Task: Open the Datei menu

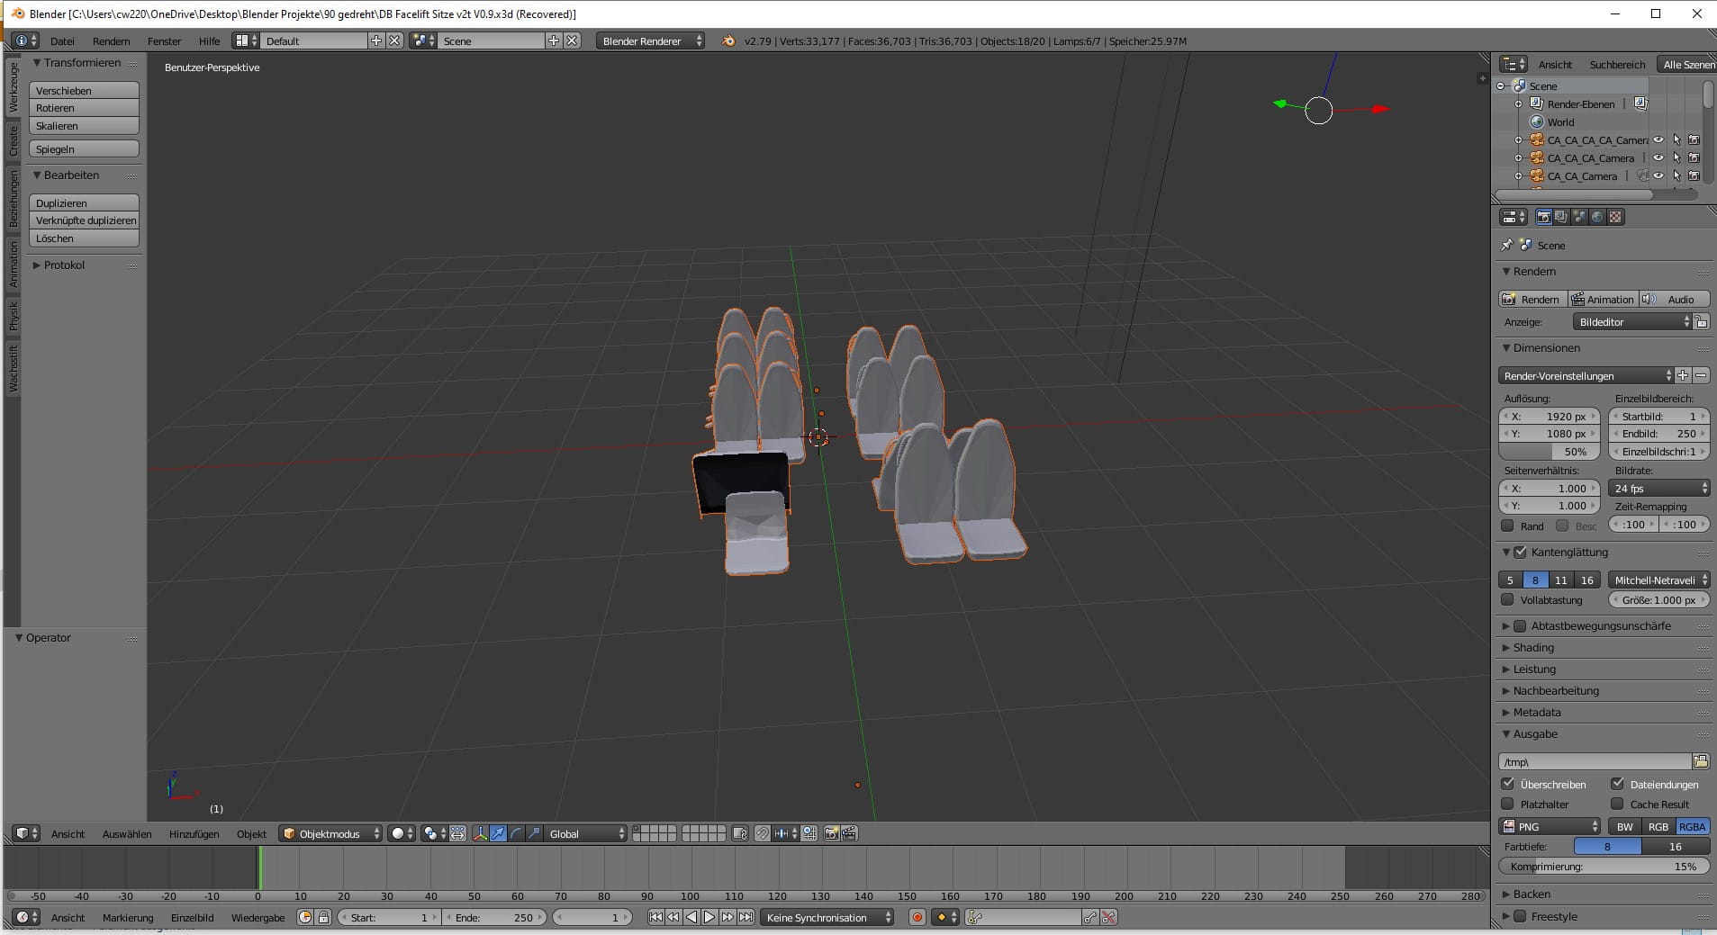Action: (62, 40)
